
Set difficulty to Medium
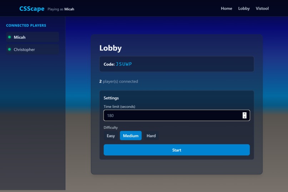coord(130,136)
